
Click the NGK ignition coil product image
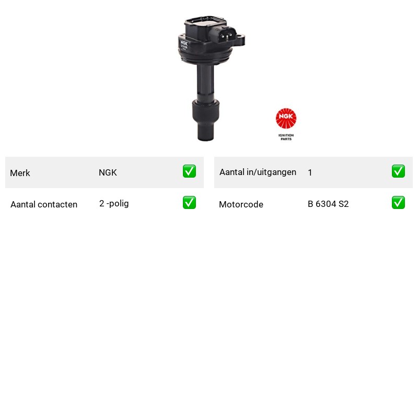point(211,78)
